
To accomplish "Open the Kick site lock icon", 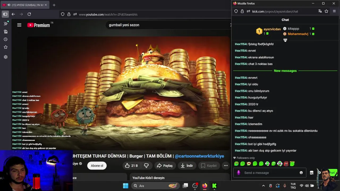I will (242, 11).
